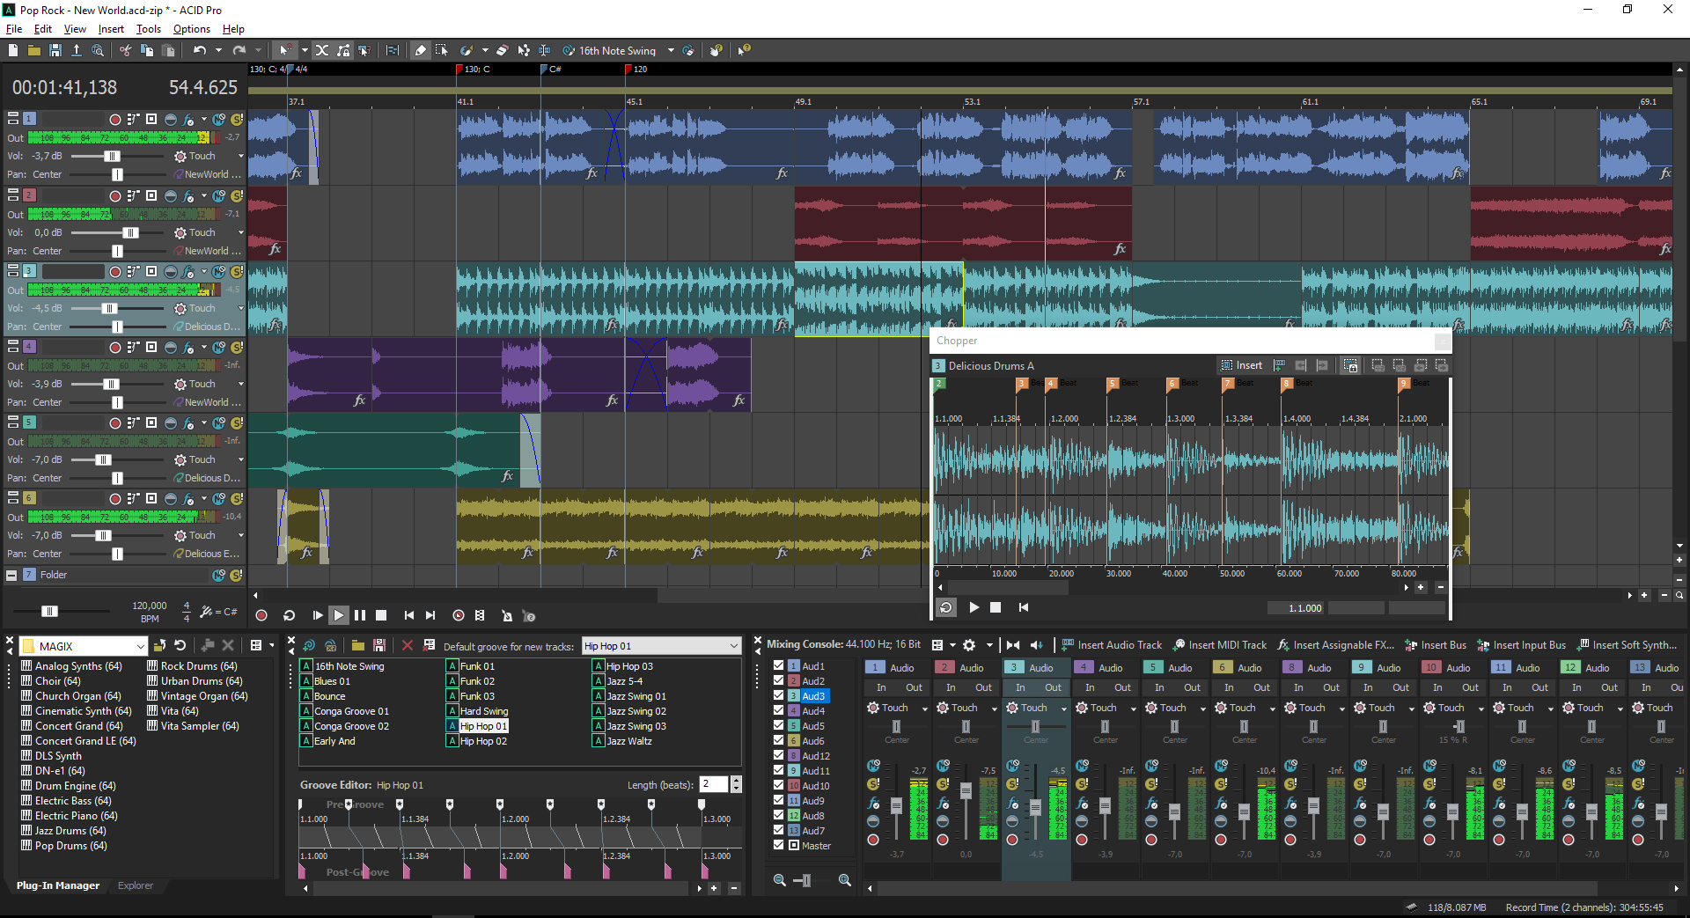The height and width of the screenshot is (918, 1690).
Task: Open the 16th Note Swing snapping dropdown
Action: tap(671, 50)
